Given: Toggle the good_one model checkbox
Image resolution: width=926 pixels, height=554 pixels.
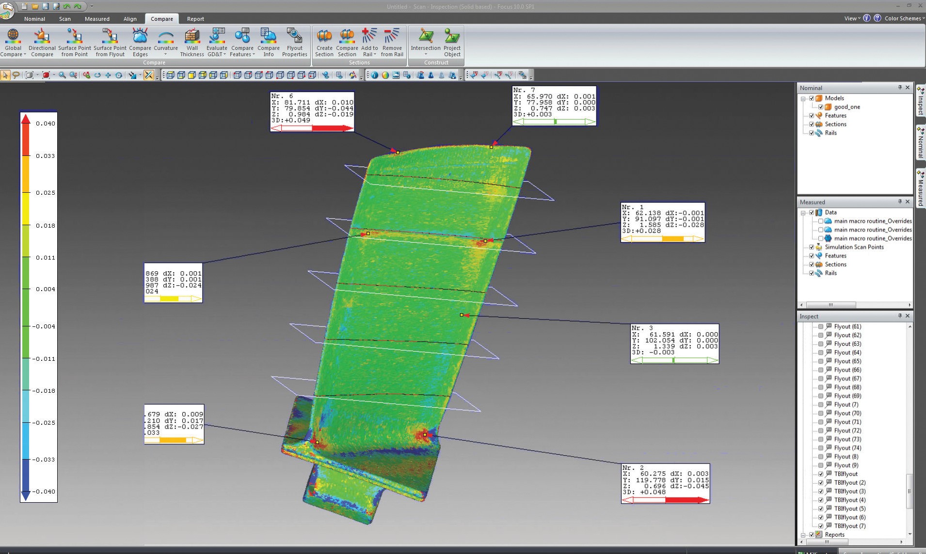Looking at the screenshot, I should coord(821,107).
